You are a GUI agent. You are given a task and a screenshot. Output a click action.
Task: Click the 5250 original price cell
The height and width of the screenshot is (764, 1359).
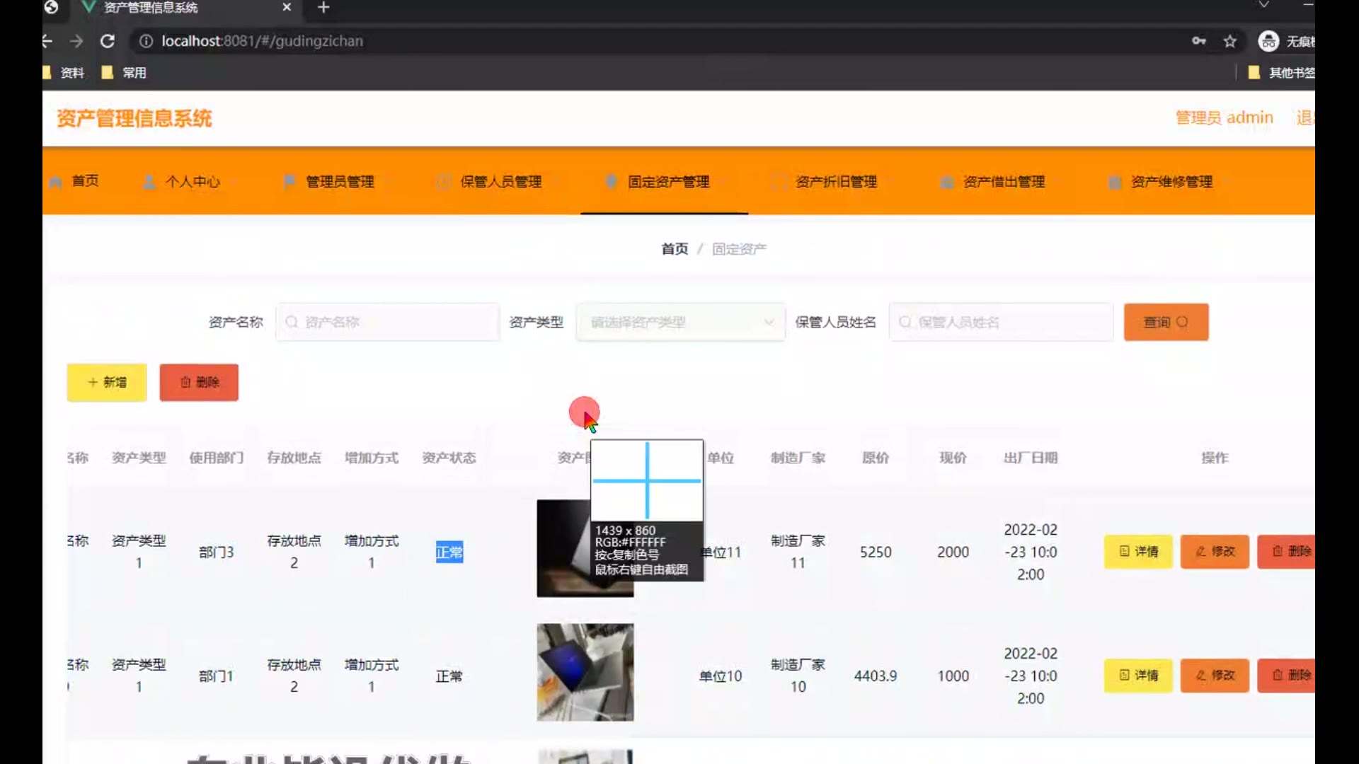pyautogui.click(x=876, y=552)
